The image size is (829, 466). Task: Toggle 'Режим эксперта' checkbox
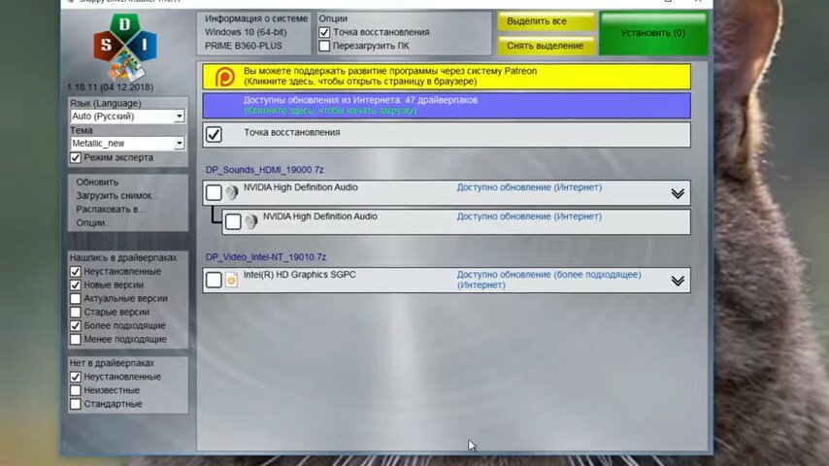click(76, 157)
